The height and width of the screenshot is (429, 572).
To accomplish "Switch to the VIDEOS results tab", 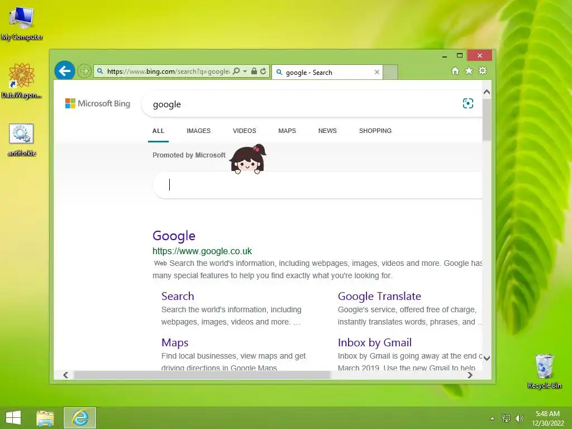I will [245, 131].
